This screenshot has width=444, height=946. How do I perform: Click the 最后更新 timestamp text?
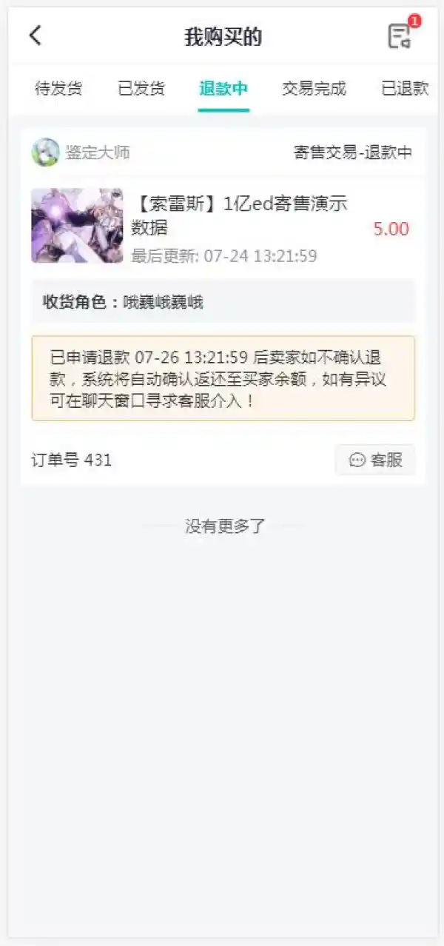pos(224,256)
